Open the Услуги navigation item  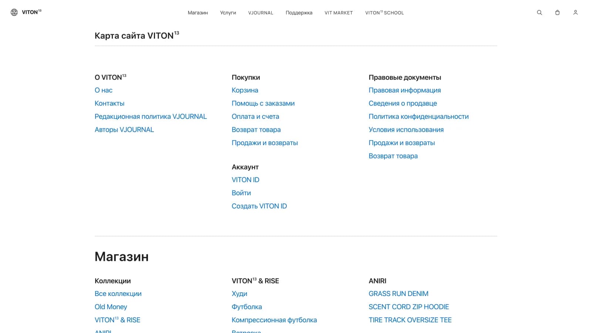[x=228, y=13]
